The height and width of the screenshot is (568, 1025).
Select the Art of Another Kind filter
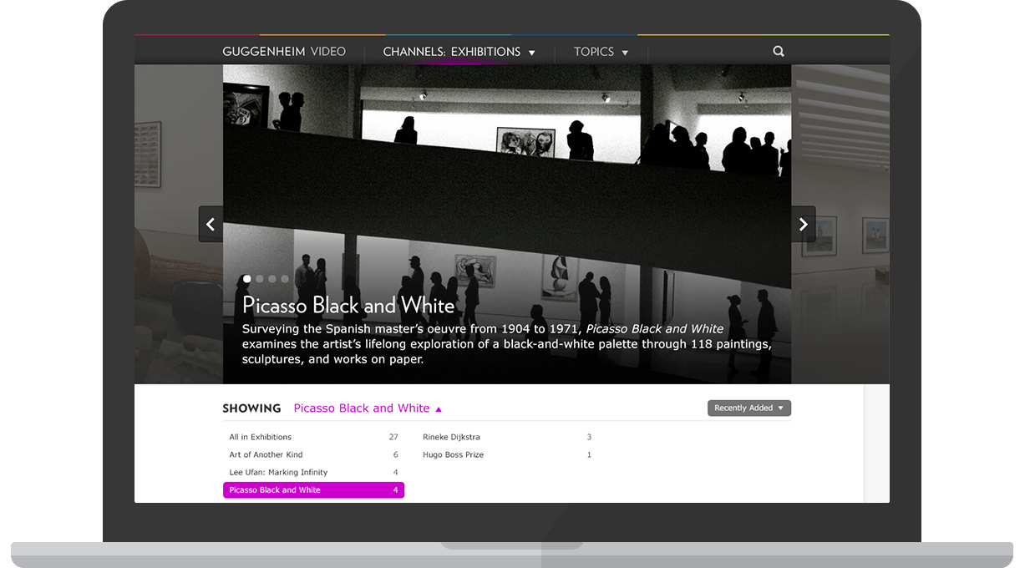[266, 454]
